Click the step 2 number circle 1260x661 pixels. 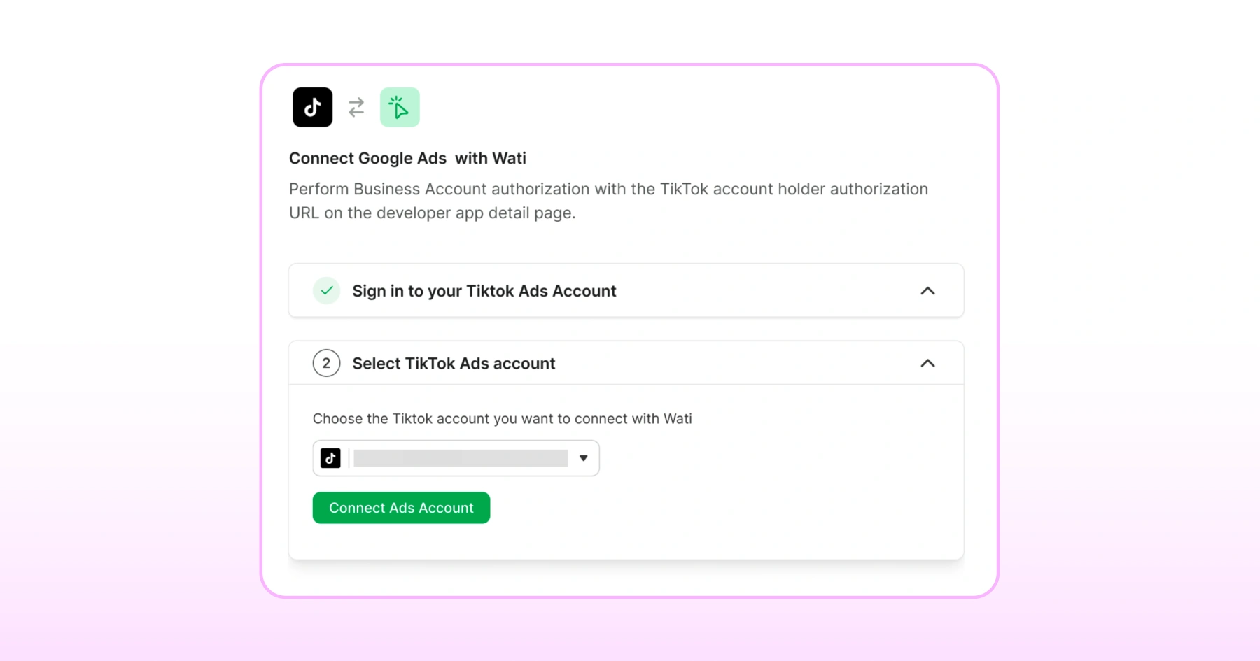coord(326,363)
